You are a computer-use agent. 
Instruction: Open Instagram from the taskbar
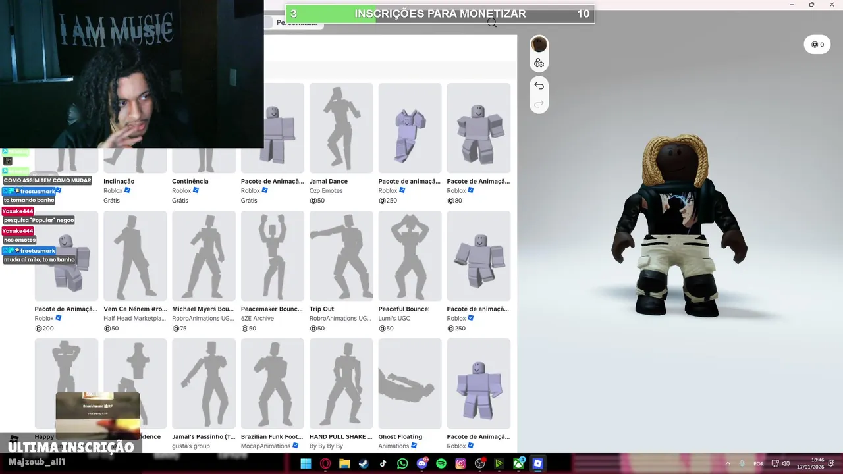(x=460, y=463)
